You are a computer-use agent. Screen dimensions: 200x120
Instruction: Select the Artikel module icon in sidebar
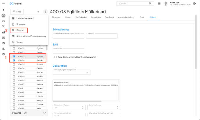pos(3,16)
